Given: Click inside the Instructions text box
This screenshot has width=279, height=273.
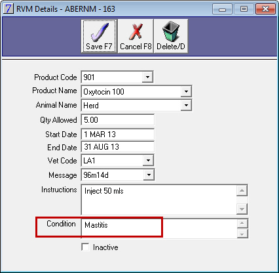Looking at the screenshot, I should point(159,199).
